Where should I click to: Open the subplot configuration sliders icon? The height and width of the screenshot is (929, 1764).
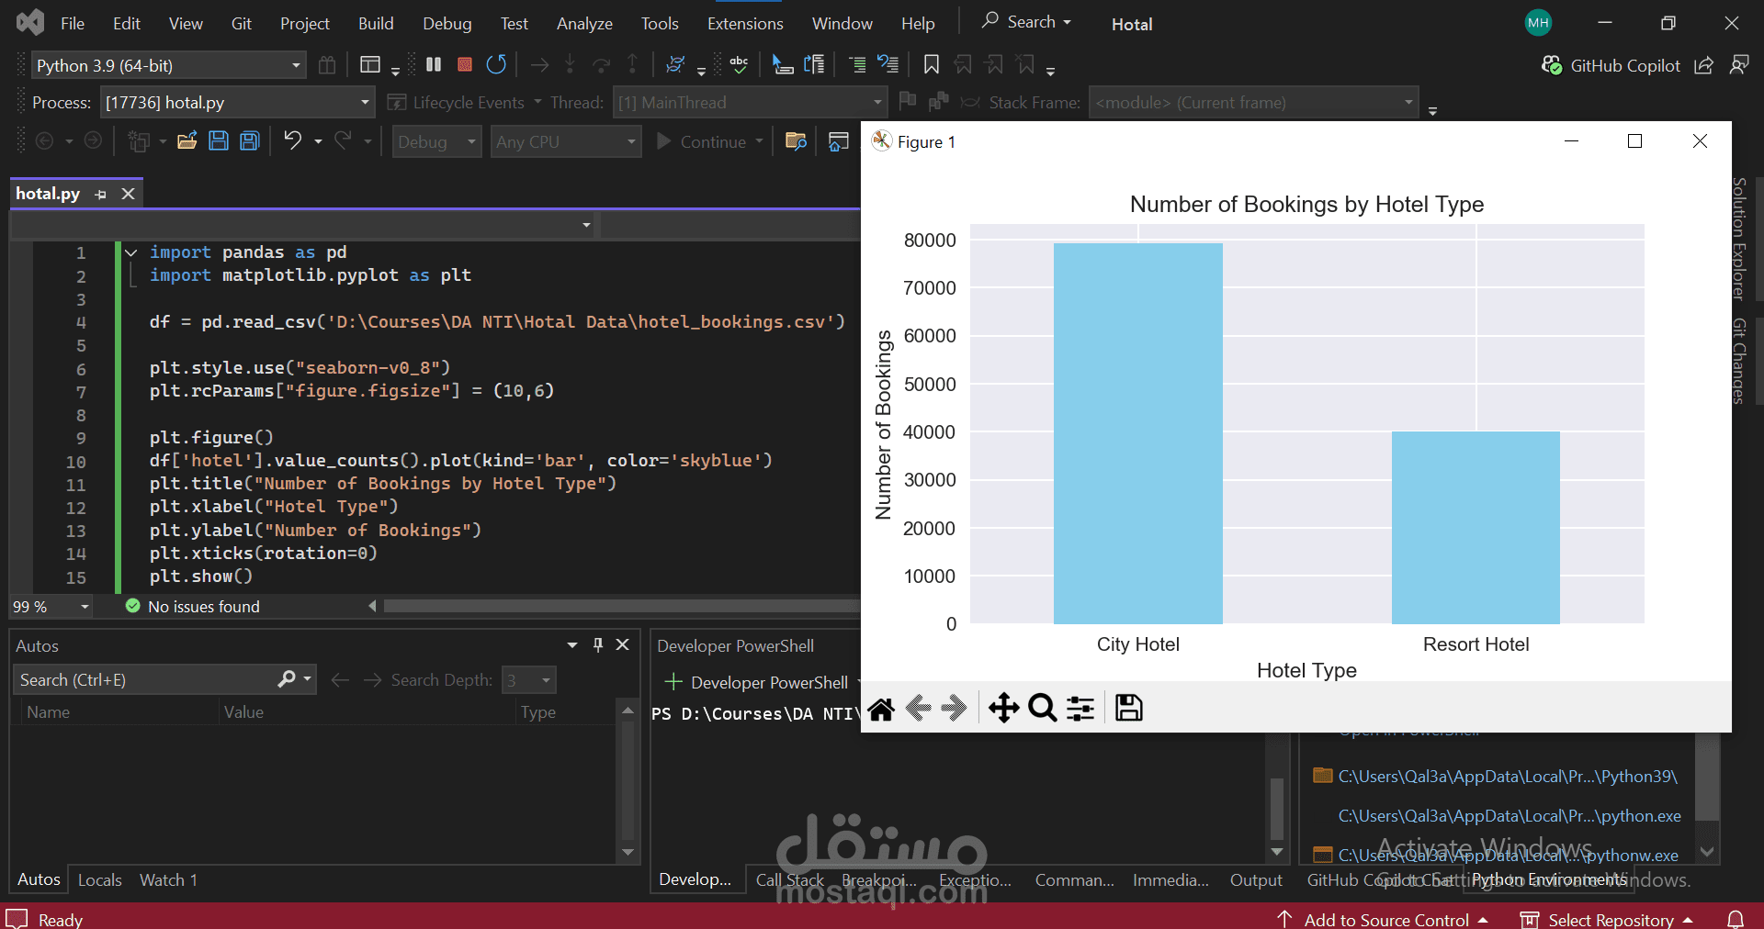coord(1080,708)
